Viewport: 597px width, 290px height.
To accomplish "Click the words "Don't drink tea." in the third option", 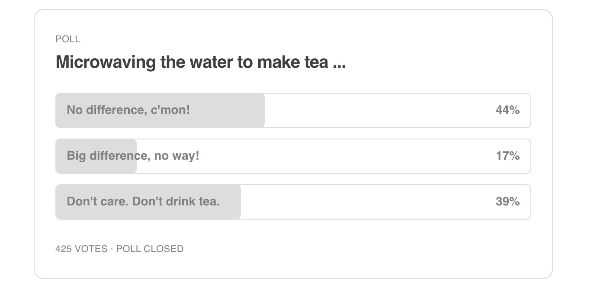I will click(x=176, y=202).
